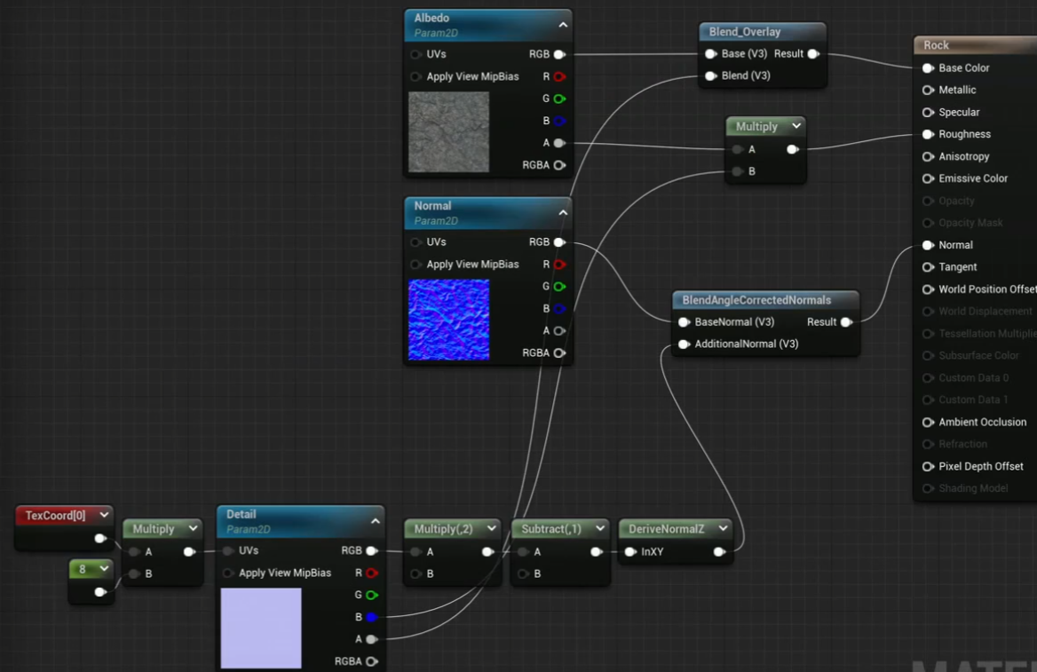This screenshot has height=672, width=1037.
Task: Click the A alpha output pin on the Normal node
Action: (x=558, y=330)
